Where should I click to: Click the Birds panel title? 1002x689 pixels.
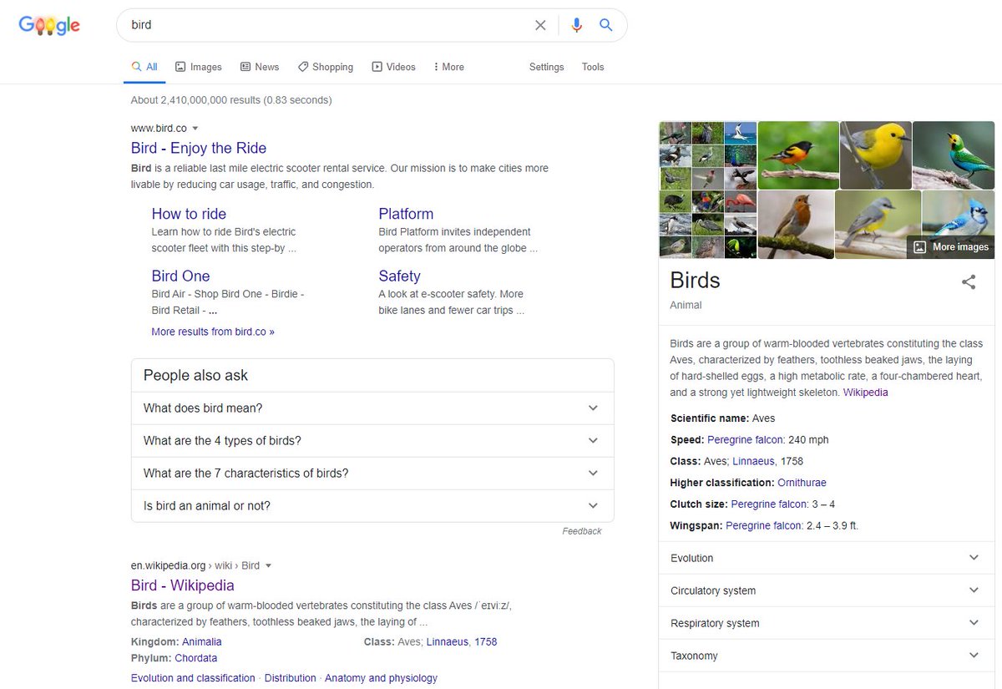695,281
